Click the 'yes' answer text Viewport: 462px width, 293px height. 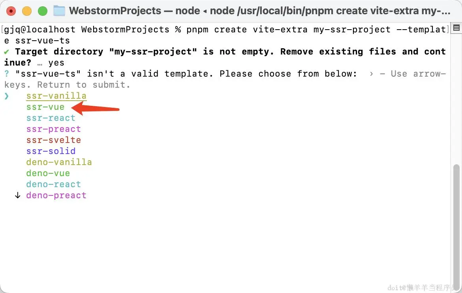pos(56,63)
